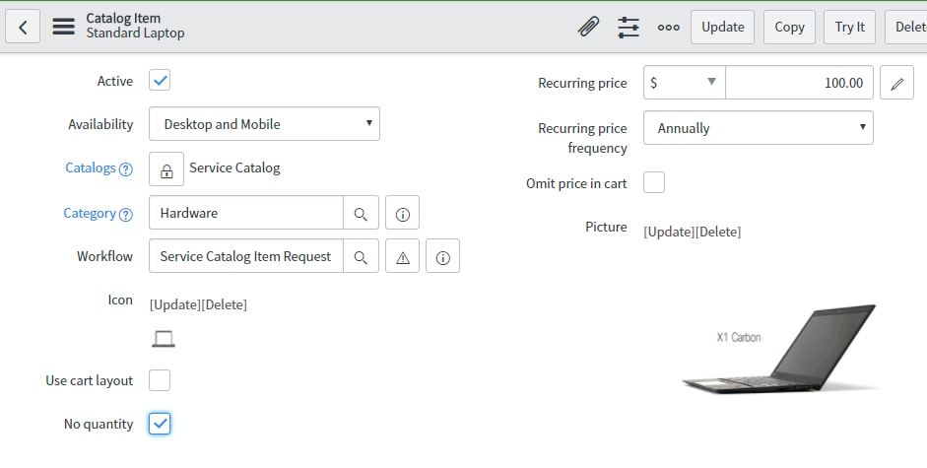Search Category with the magnifier icon
The height and width of the screenshot is (468, 927).
pos(361,213)
